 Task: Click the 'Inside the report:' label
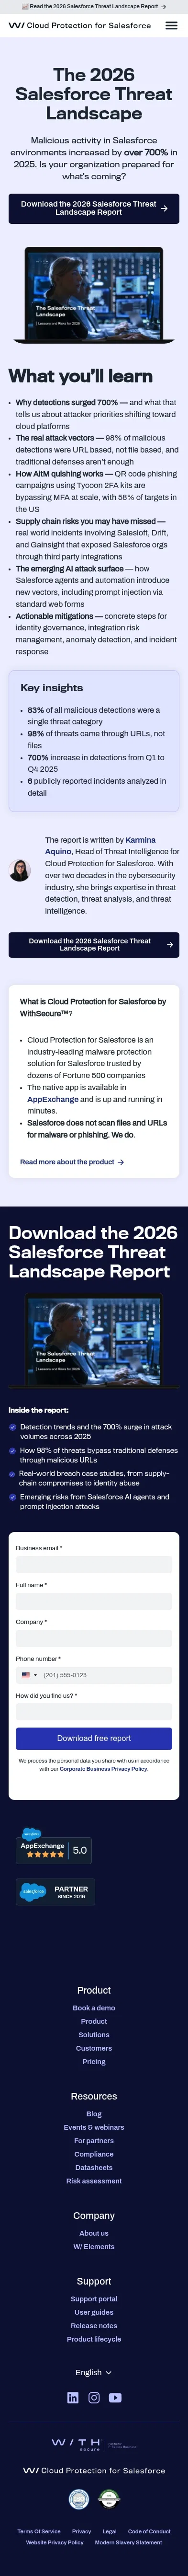(39, 1410)
